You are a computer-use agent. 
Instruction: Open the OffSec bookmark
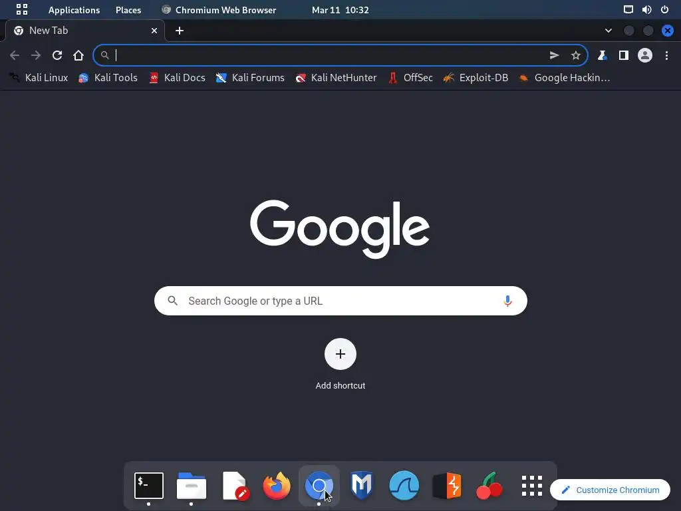pos(410,78)
